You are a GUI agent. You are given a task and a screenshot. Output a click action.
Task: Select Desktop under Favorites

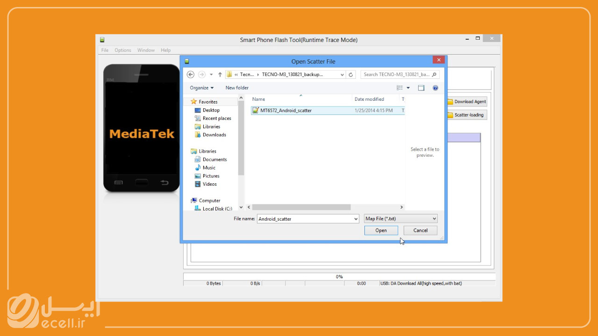tap(211, 110)
